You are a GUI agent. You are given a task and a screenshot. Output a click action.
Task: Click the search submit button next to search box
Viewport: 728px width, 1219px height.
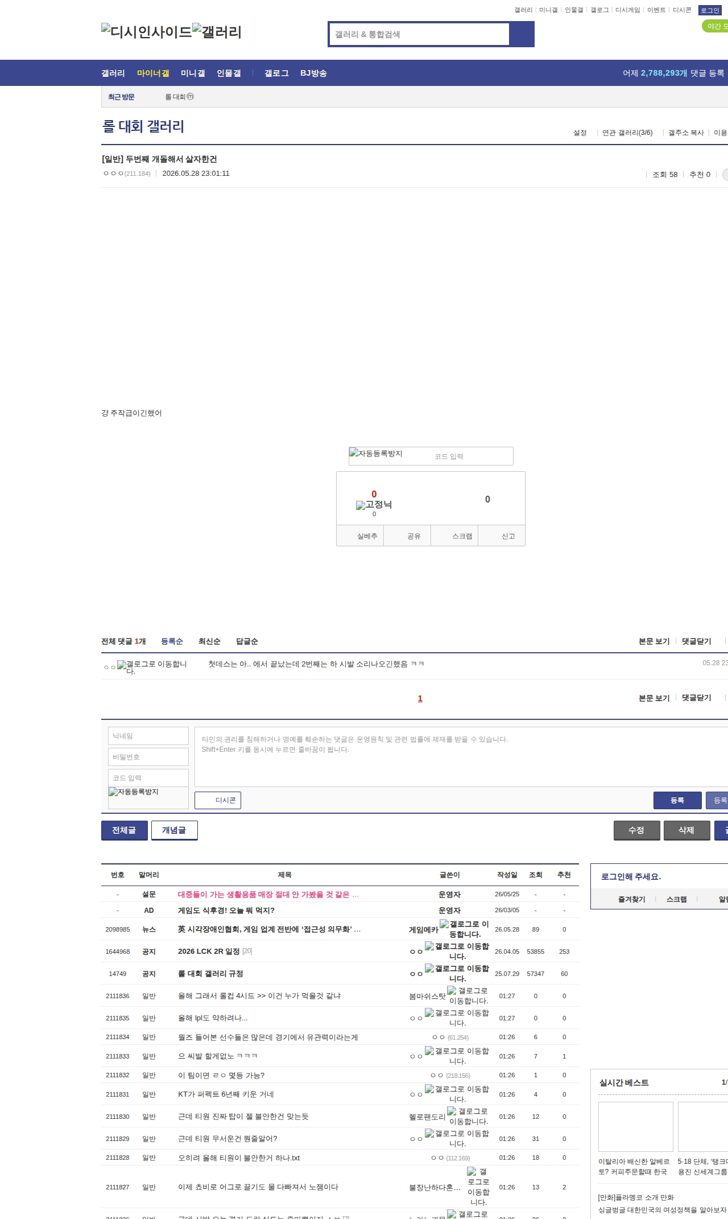pyautogui.click(x=522, y=34)
